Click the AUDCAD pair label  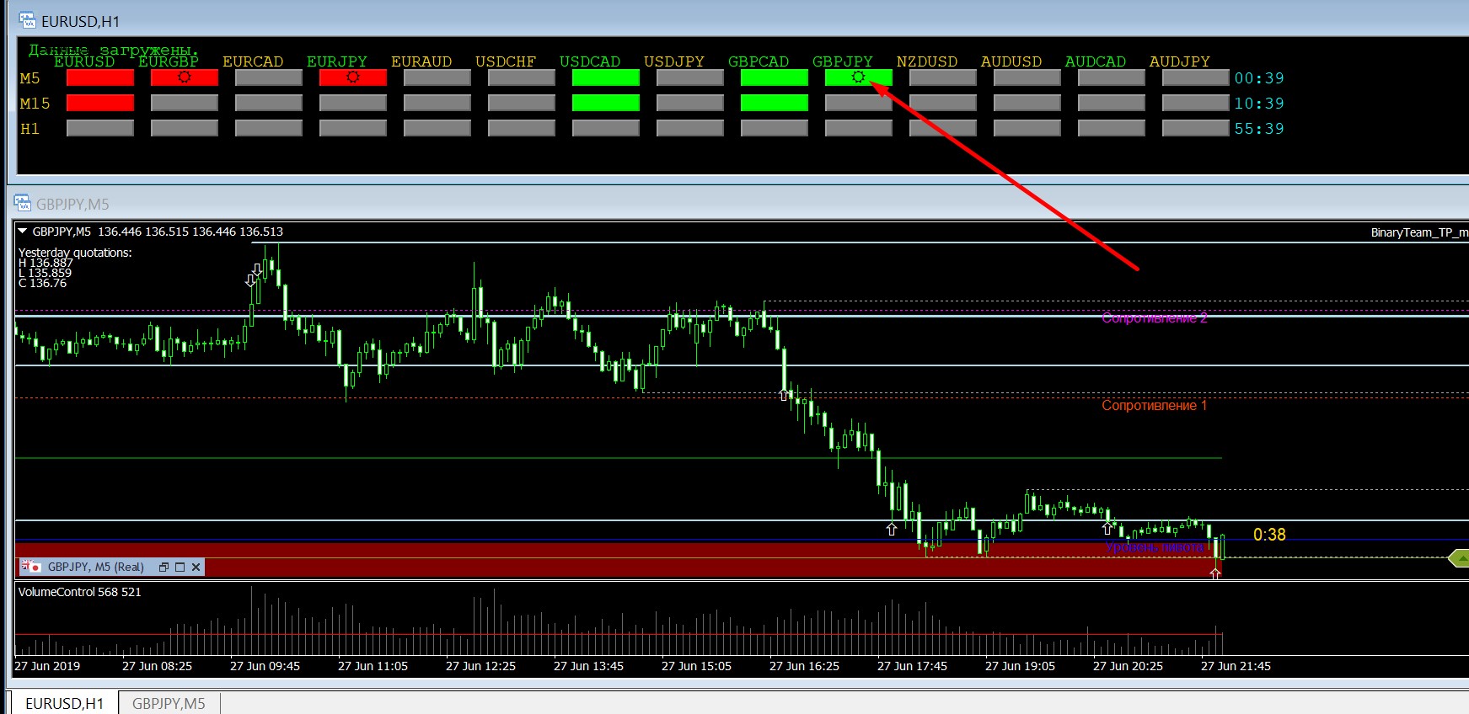[x=1096, y=61]
